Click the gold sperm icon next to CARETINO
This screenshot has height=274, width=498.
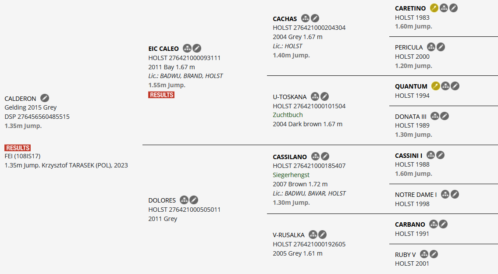(434, 8)
